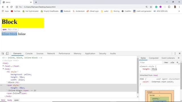This screenshot has width=182, height=102.
Task: Open the AFAS SEPA b2b bookmark
Action: coord(160,11)
